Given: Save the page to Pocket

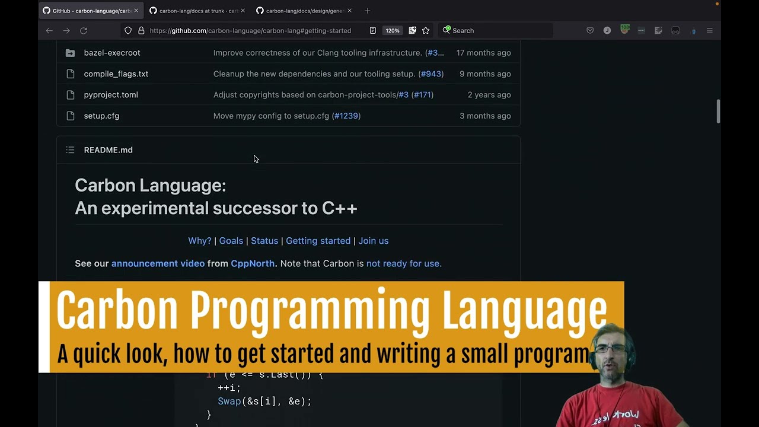Looking at the screenshot, I should point(590,30).
